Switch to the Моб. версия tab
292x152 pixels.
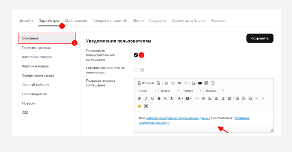76,21
